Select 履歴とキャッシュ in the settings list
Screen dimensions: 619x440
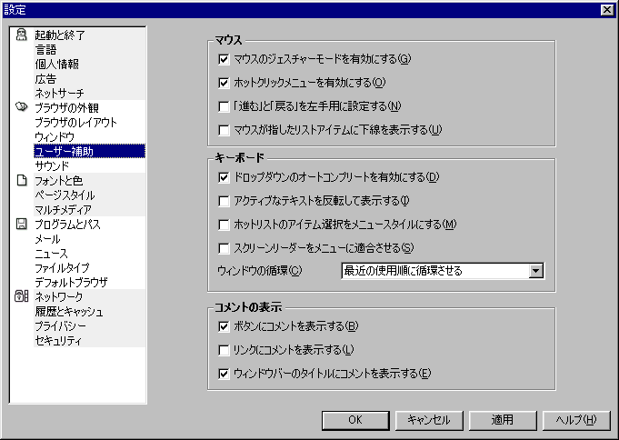(89, 311)
